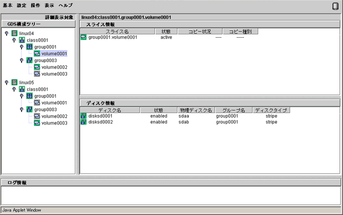Click the disk icon beside disksd0001
343x215 pixels.
pyautogui.click(x=84, y=116)
